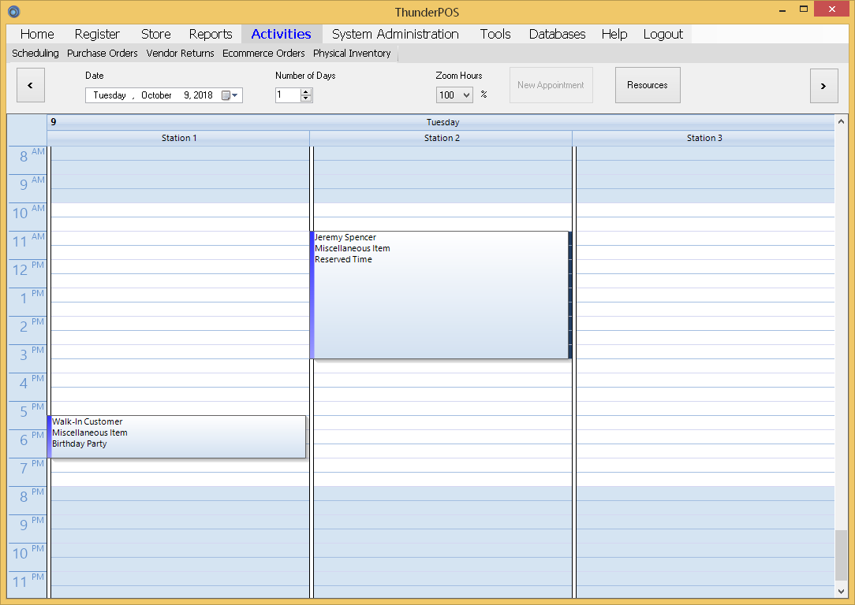Image resolution: width=855 pixels, height=605 pixels.
Task: Open the Reports menu
Action: click(211, 34)
